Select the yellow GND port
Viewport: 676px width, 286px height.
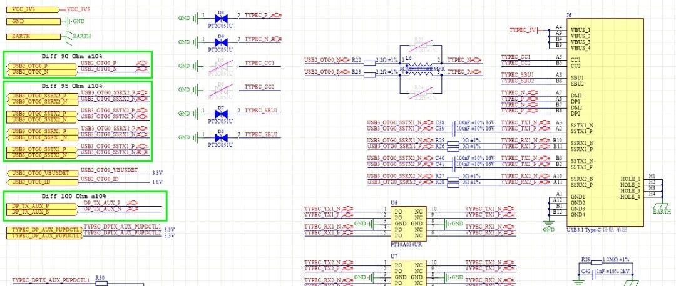tap(34, 21)
